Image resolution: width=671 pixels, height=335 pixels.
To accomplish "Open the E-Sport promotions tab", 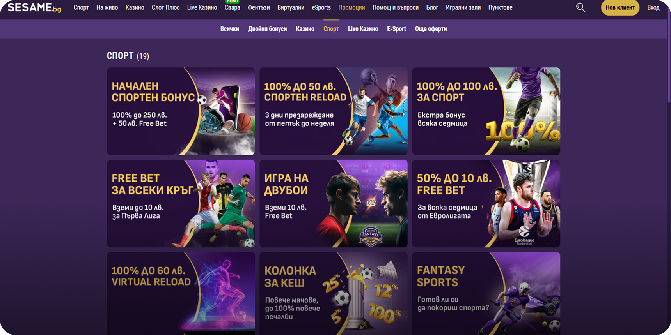I will click(396, 29).
